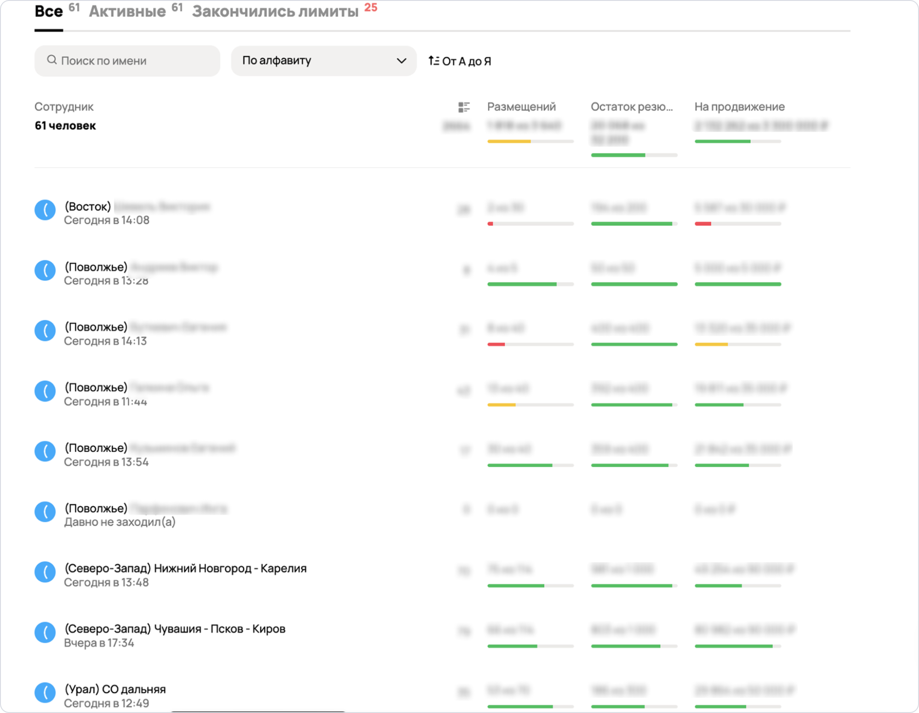Click avatar of (Поволжье) employee seen at 14:13

tap(45, 331)
